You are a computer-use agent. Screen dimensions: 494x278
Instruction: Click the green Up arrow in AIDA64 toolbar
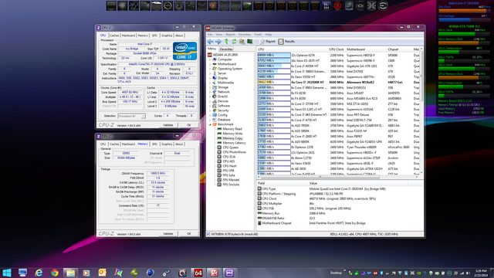click(x=226, y=42)
